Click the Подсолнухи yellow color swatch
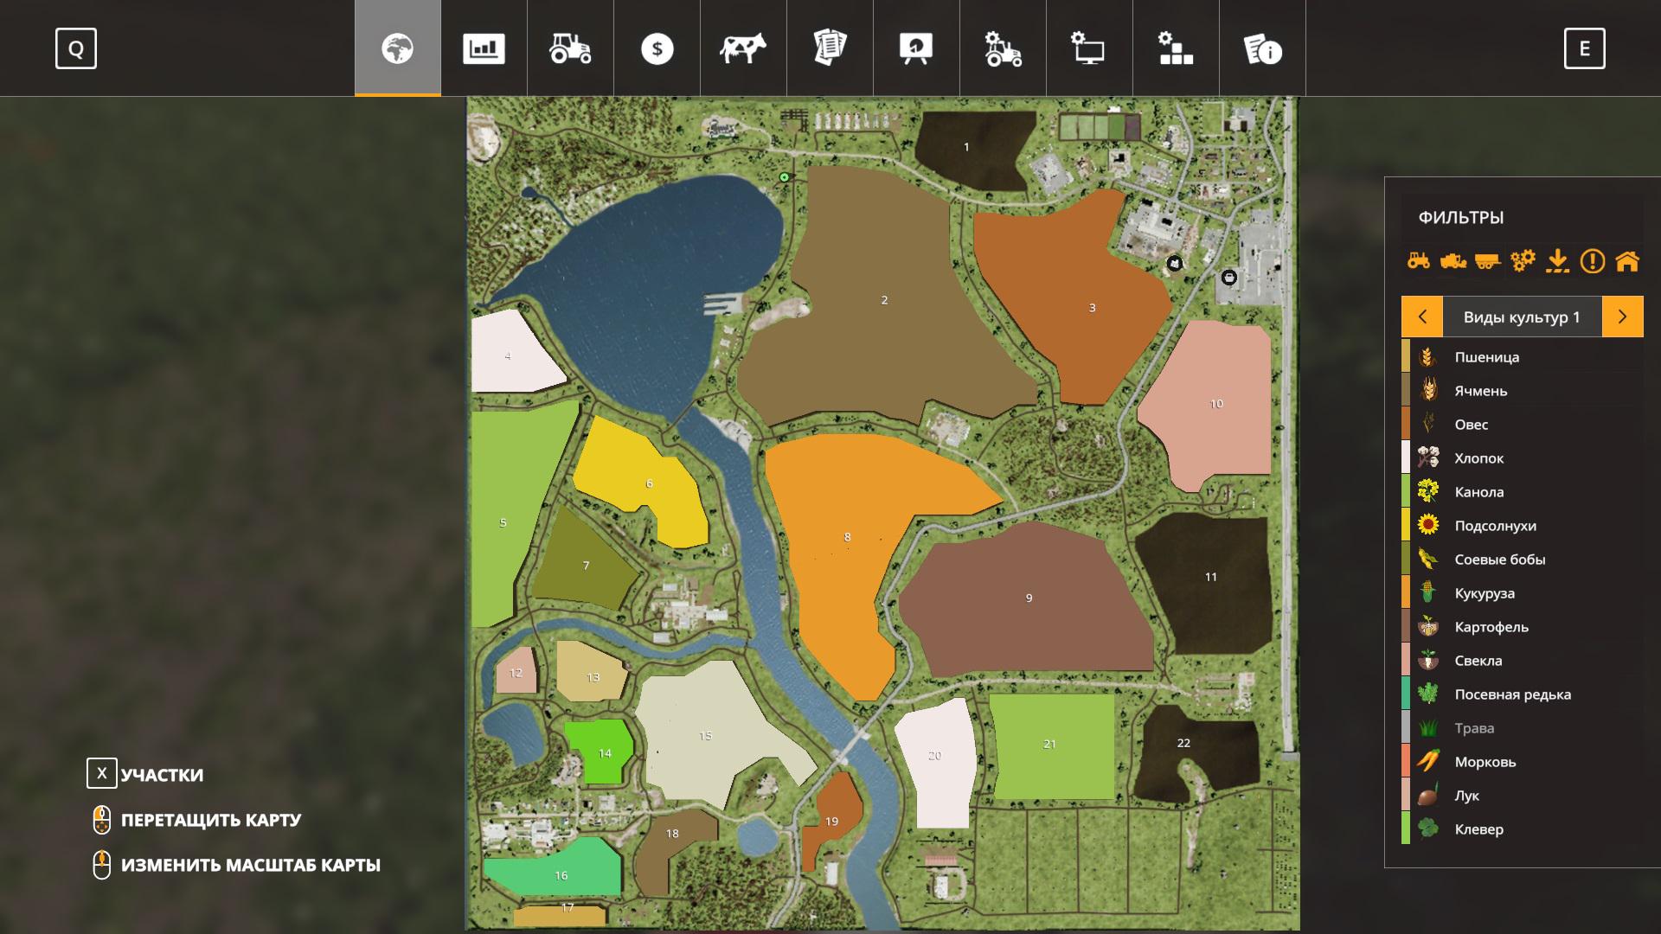 [1406, 526]
